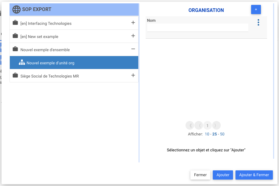Select Nouvel exemple d'unité org tree item

(51, 63)
